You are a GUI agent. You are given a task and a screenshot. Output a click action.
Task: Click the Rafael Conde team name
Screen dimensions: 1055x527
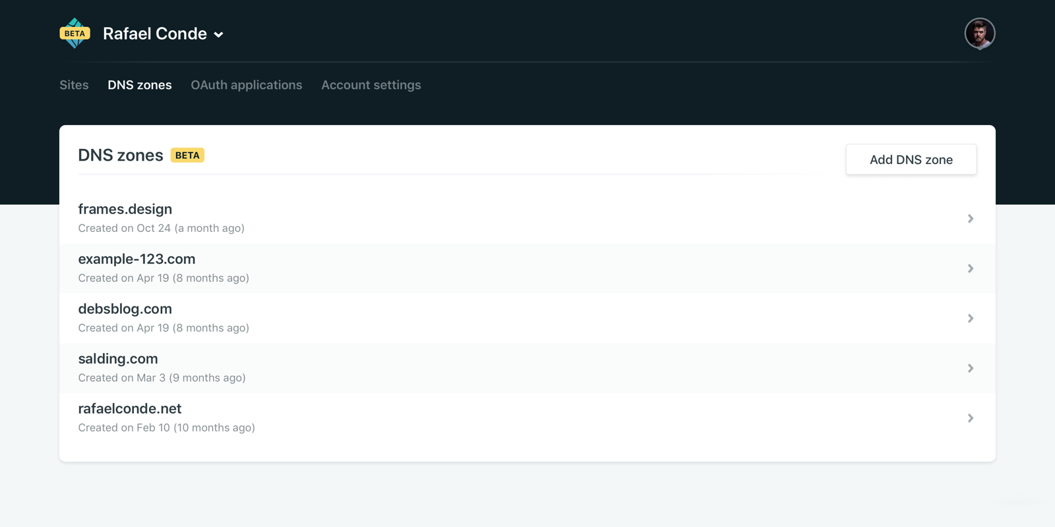155,34
